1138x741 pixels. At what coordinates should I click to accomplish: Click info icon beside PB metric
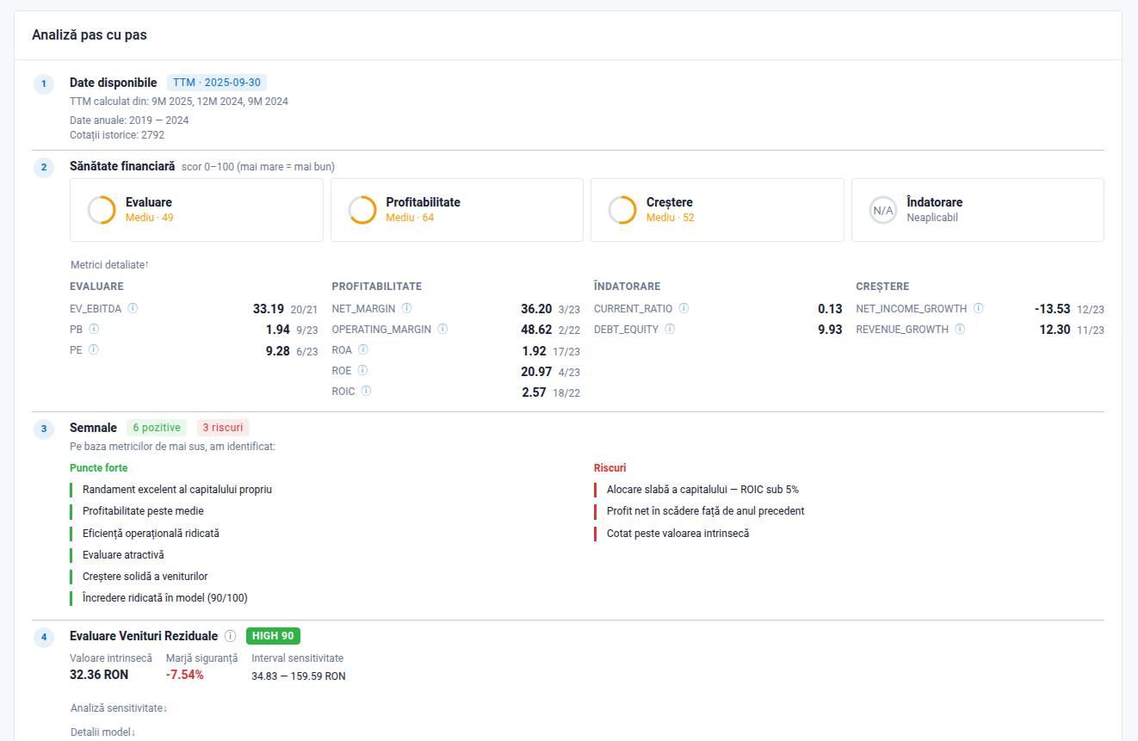(x=94, y=329)
